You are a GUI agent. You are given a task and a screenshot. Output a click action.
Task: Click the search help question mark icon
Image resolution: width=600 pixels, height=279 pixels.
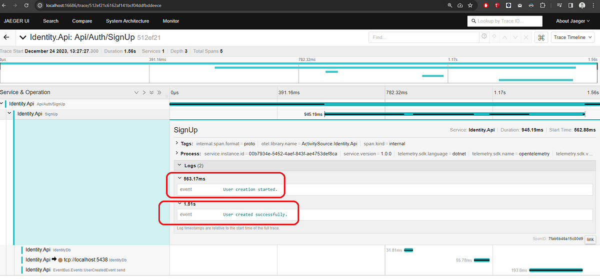click(484, 37)
